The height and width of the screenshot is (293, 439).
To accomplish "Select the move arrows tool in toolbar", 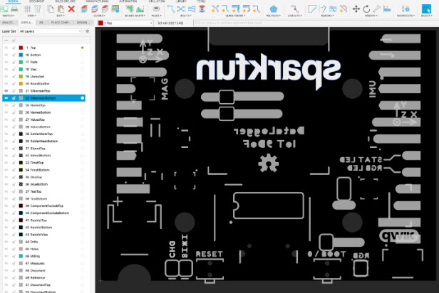I will point(356,9).
